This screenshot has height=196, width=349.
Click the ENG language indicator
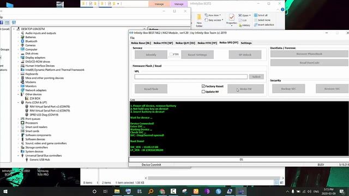(316, 191)
